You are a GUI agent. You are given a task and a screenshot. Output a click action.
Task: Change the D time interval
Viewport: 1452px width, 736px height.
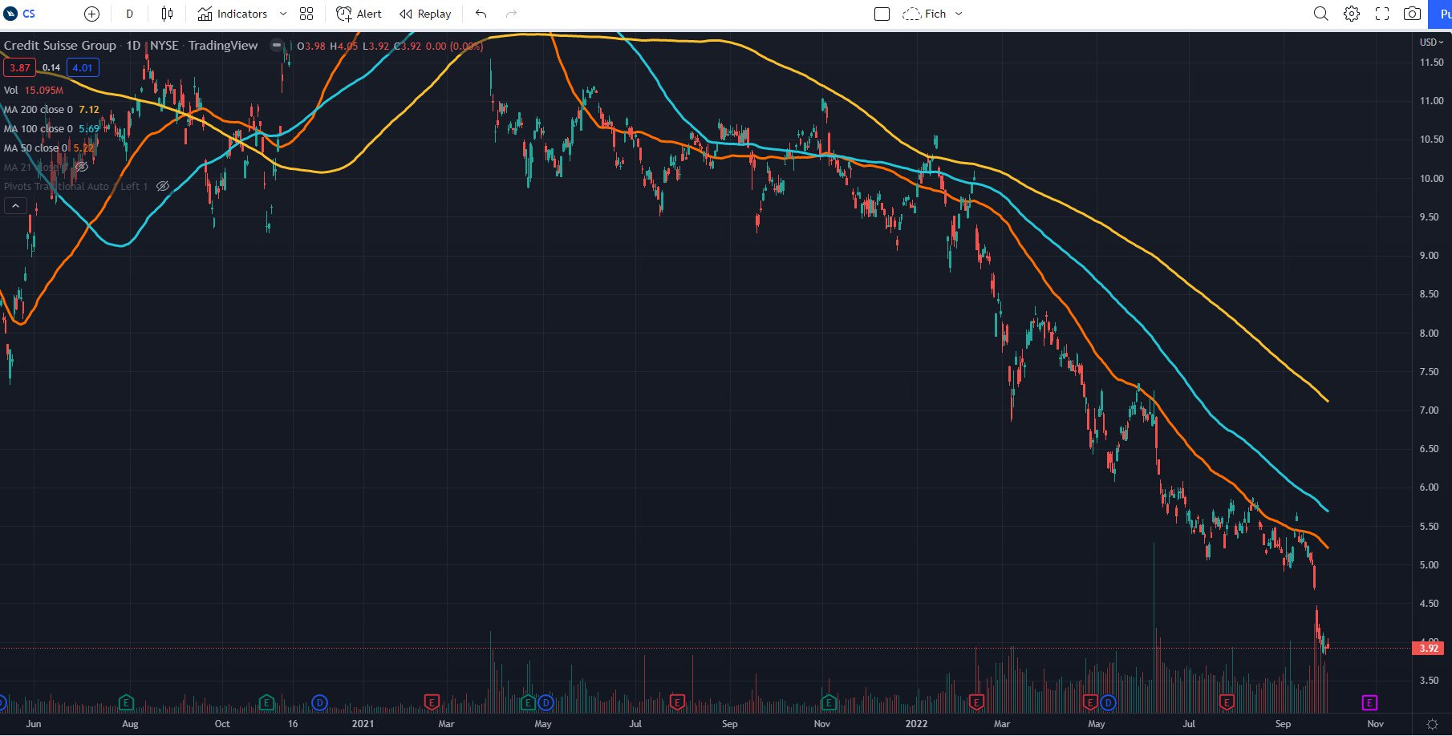click(x=129, y=14)
